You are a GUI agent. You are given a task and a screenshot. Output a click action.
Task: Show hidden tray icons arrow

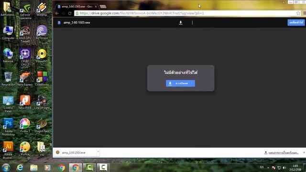coord(268,168)
